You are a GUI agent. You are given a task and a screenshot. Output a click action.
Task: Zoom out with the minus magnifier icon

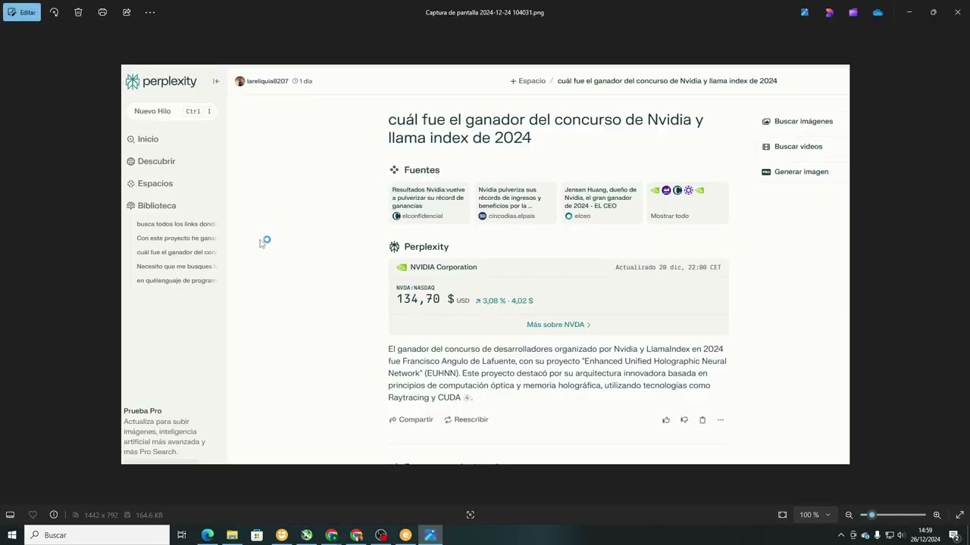coord(849,515)
